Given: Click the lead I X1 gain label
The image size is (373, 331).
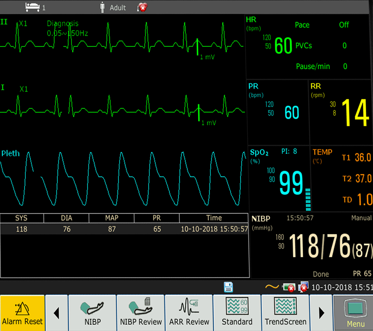Looking at the screenshot, I should pos(24,89).
